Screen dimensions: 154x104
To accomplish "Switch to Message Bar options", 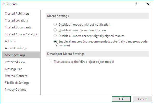I will [14, 69].
